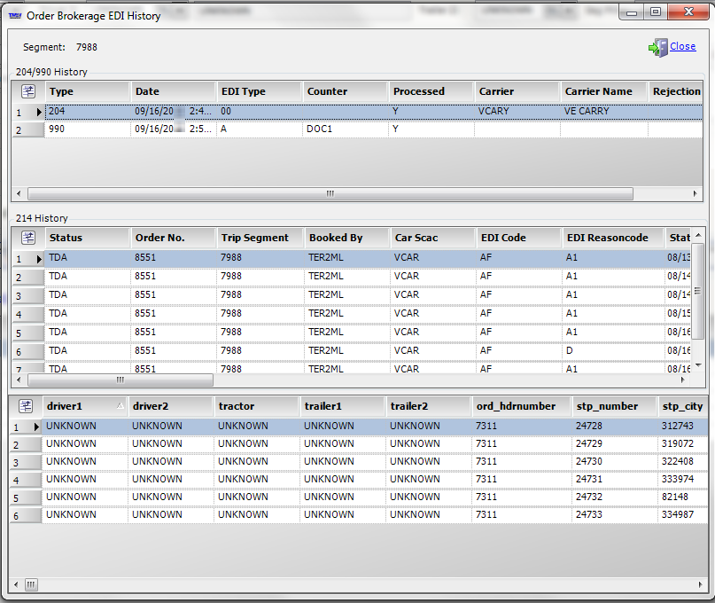This screenshot has width=715, height=603.
Task: Sort by driver1 column header
Action: click(x=84, y=406)
